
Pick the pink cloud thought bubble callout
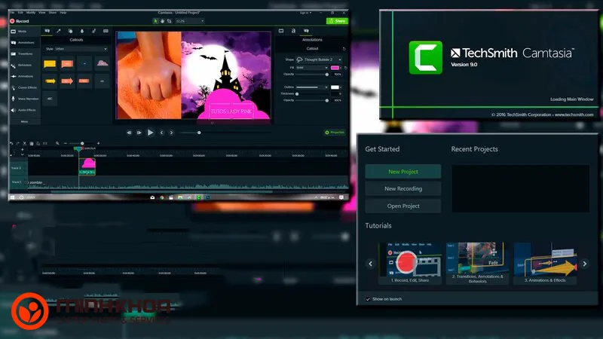[103, 63]
